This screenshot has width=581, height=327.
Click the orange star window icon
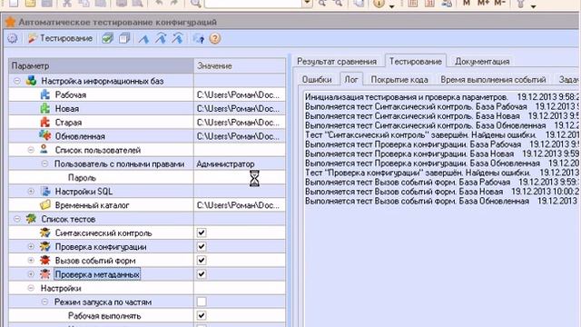(x=10, y=22)
